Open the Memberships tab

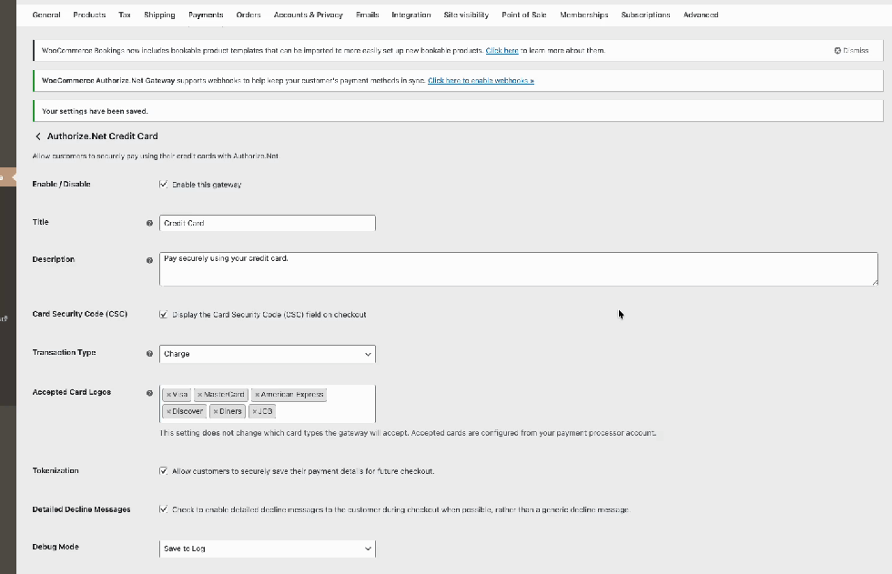point(584,15)
